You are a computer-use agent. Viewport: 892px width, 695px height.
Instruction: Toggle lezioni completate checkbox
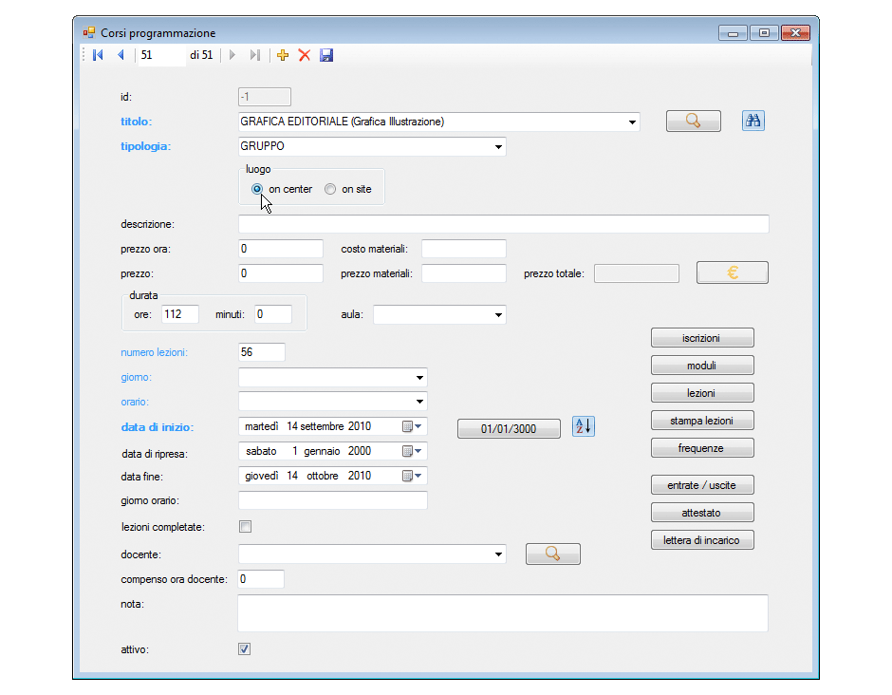pos(245,527)
